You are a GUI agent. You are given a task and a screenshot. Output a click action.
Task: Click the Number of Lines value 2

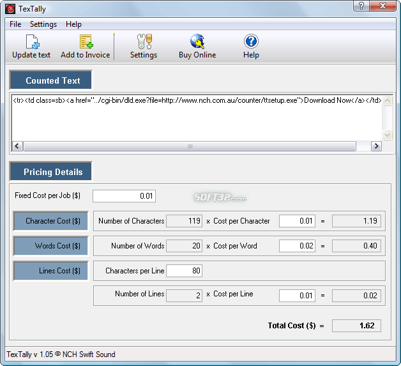184,296
